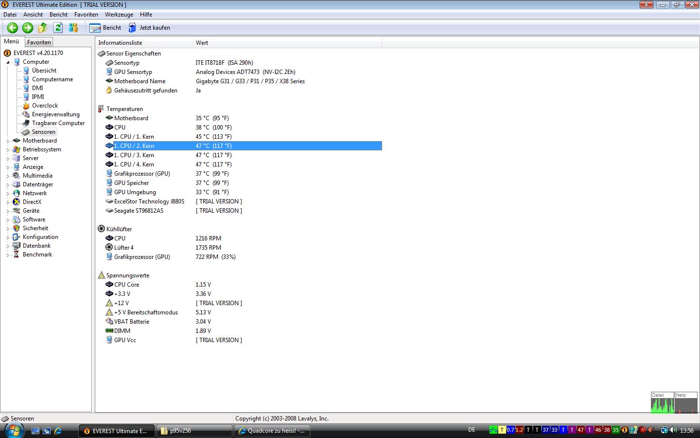Click the Wert column header
This screenshot has width=700, height=438.
click(287, 43)
